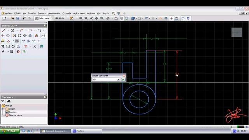This screenshot has width=249, height=140.
Task: Click the Save icon in toolbar
Action: (18, 18)
